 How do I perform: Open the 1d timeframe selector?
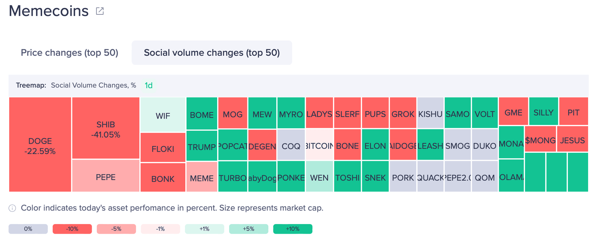click(148, 85)
